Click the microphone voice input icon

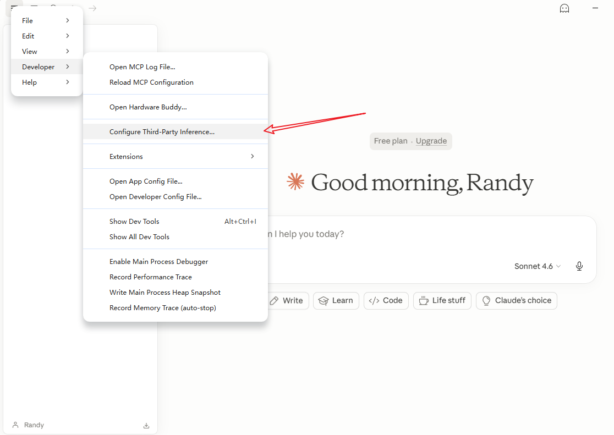tap(579, 266)
